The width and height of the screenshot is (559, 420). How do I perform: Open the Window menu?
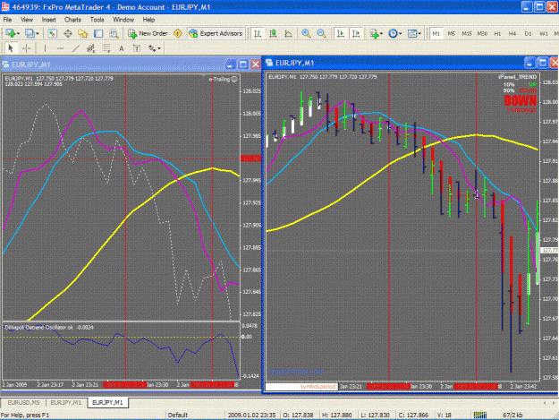pos(123,20)
